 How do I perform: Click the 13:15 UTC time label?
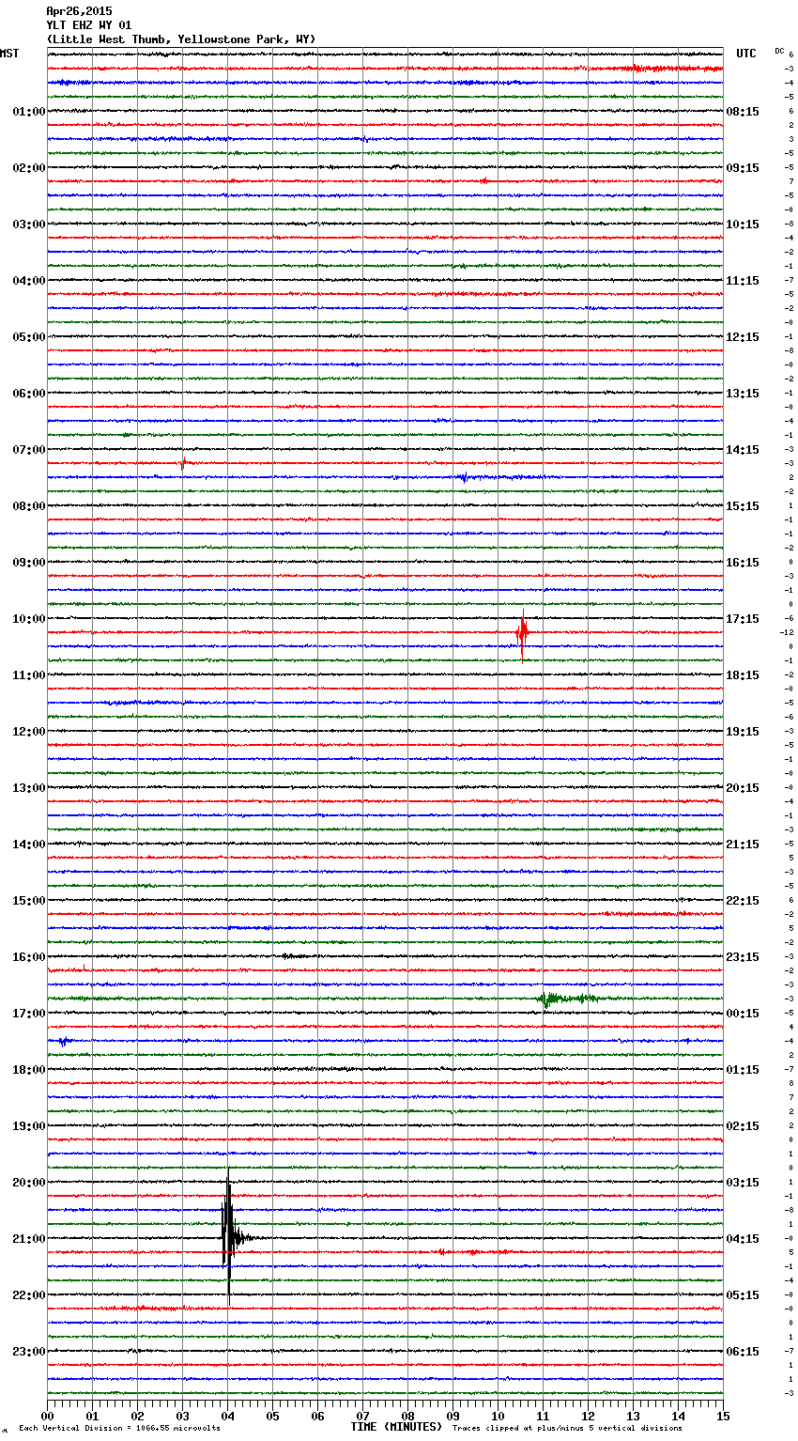(x=743, y=394)
